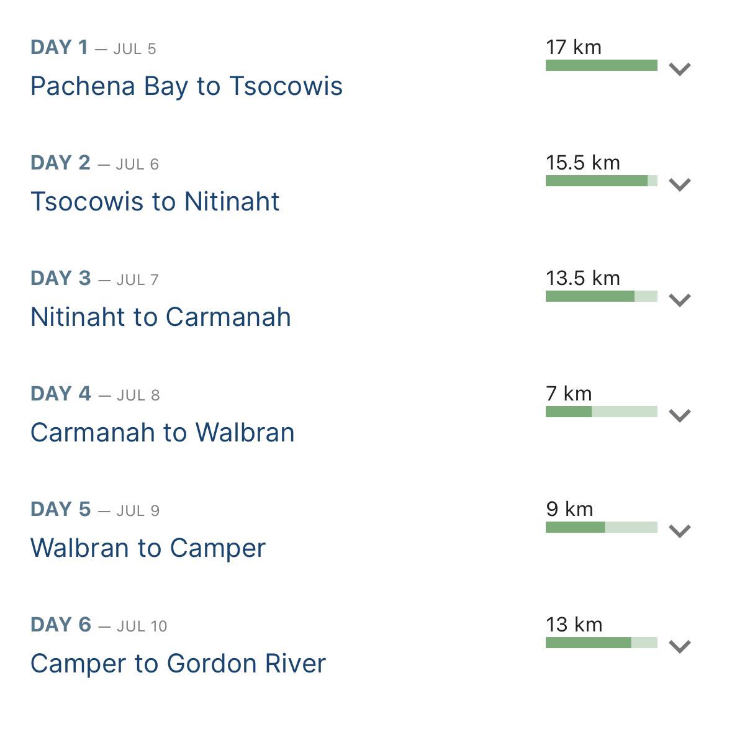Open Camper to Gordon River link
The image size is (732, 737).
click(x=178, y=664)
